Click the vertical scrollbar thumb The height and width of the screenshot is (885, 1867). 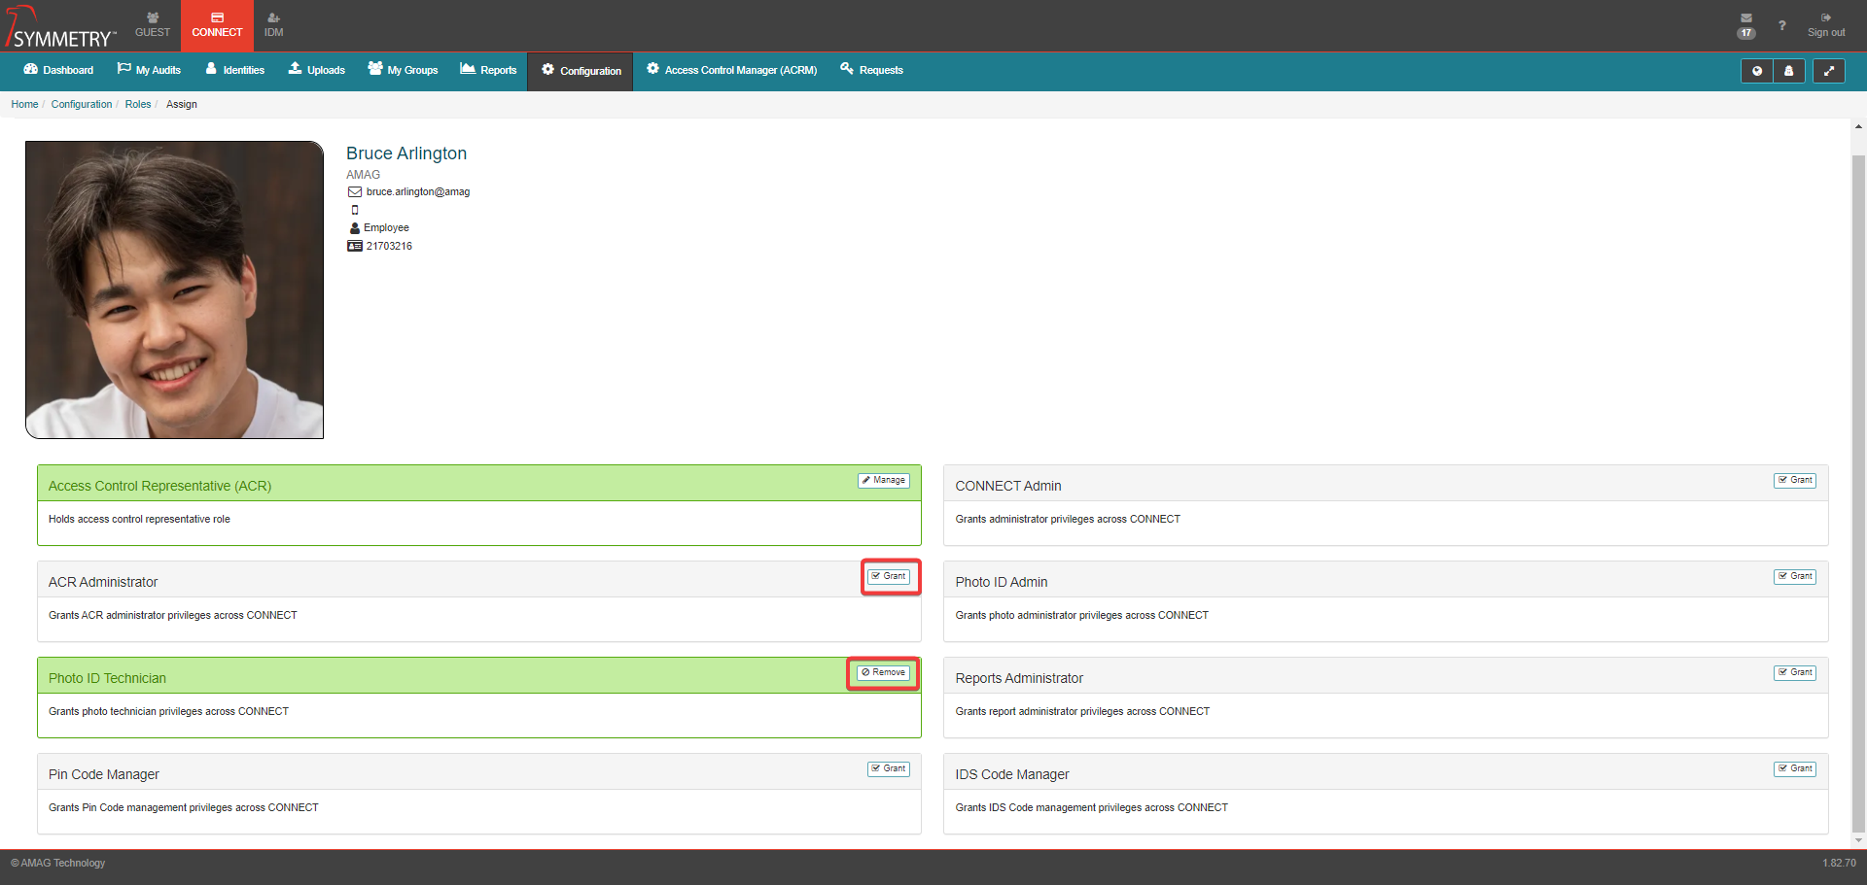click(1858, 494)
